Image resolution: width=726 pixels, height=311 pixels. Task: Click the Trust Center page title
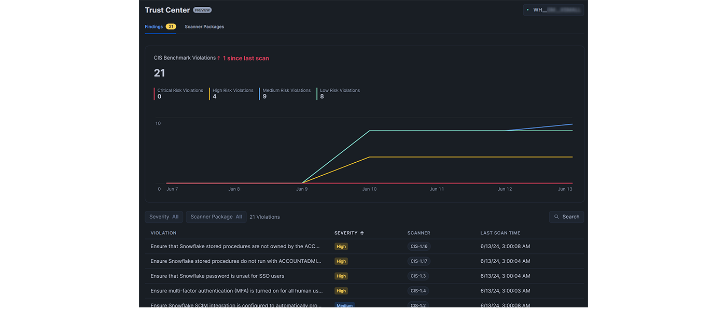click(x=167, y=10)
